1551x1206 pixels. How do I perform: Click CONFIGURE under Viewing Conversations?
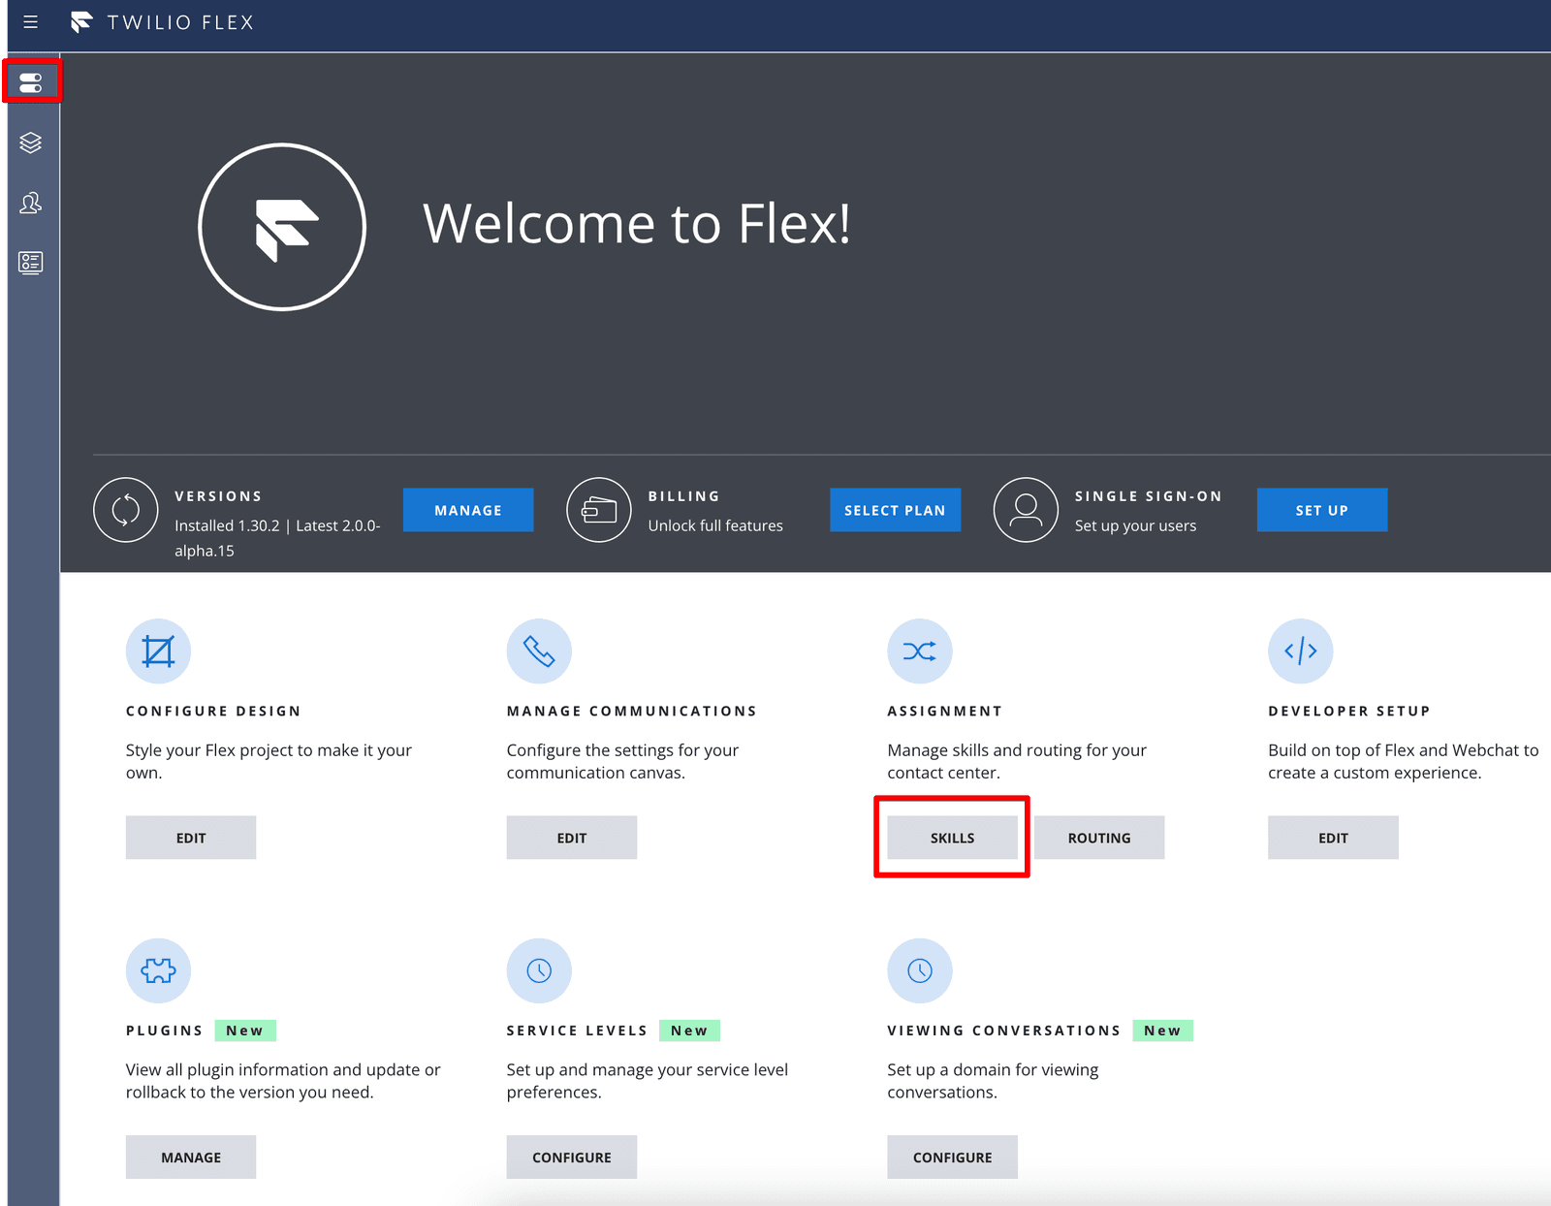952,1157
